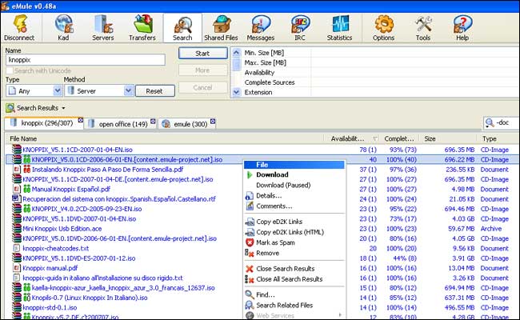Enable the Search with Unicode checkbox
This screenshot has height=320, width=520.
(x=10, y=71)
